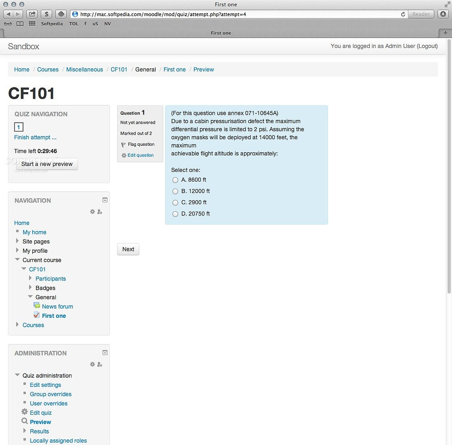The height and width of the screenshot is (445, 452).
Task: Go back with Safari's back arrow
Action: tap(8, 14)
